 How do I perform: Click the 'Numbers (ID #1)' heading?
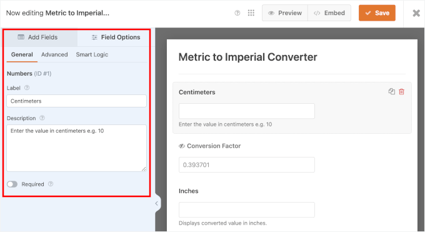tap(29, 74)
